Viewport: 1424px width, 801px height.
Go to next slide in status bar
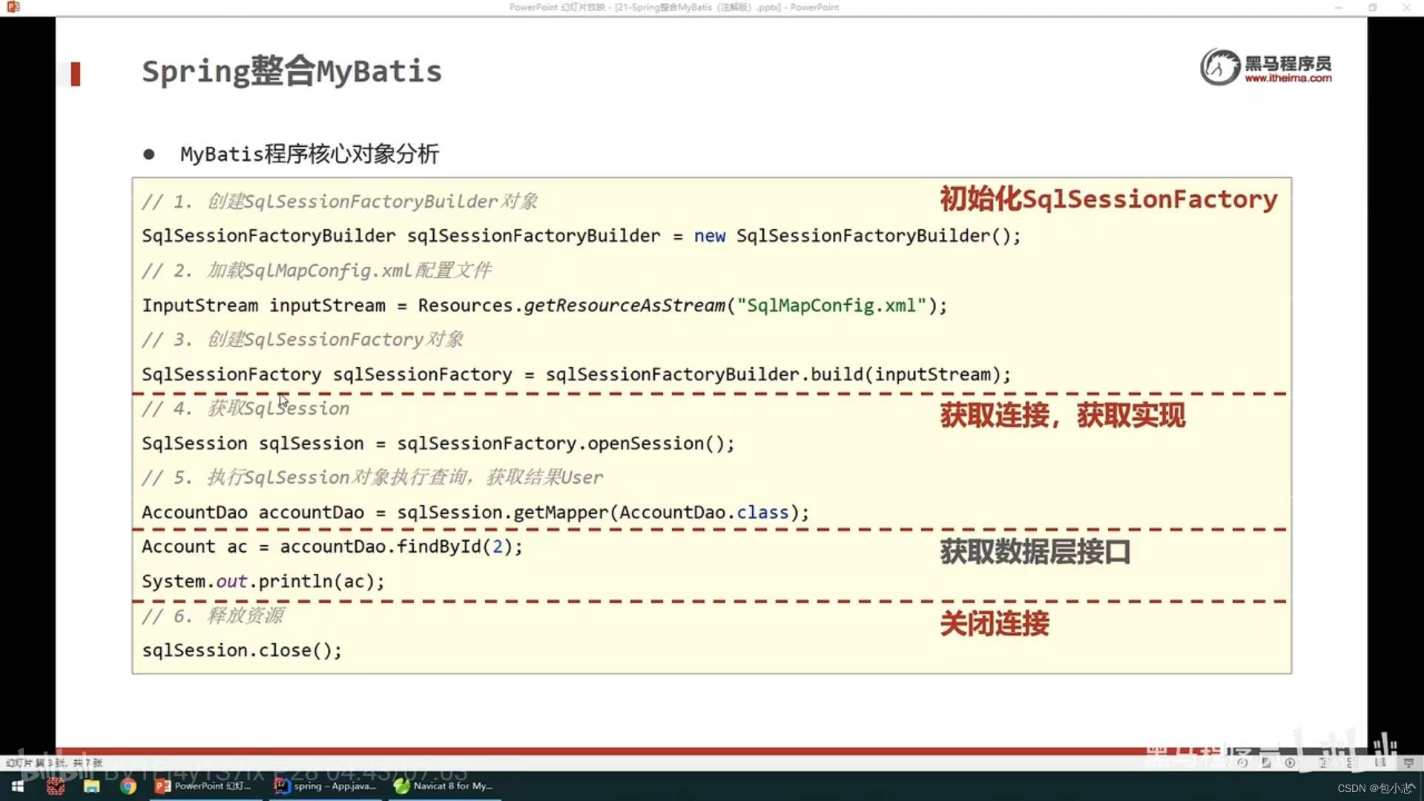click(1290, 762)
